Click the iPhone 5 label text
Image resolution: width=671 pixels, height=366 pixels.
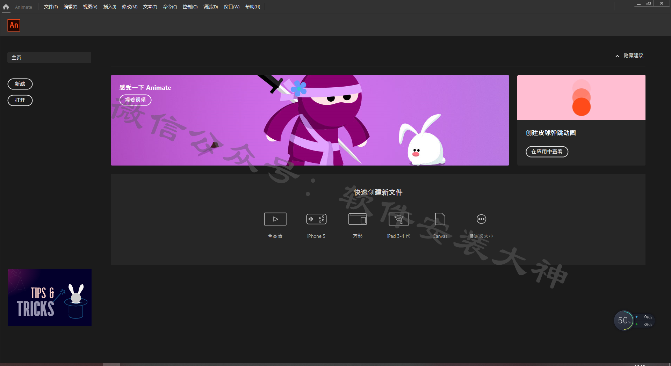coord(316,236)
